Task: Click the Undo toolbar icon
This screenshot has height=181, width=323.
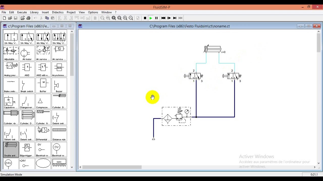Action: tap(35, 18)
